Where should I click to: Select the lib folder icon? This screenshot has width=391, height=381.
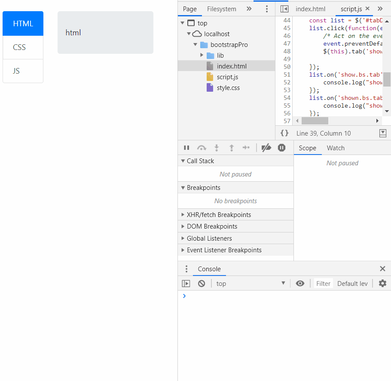(210, 56)
